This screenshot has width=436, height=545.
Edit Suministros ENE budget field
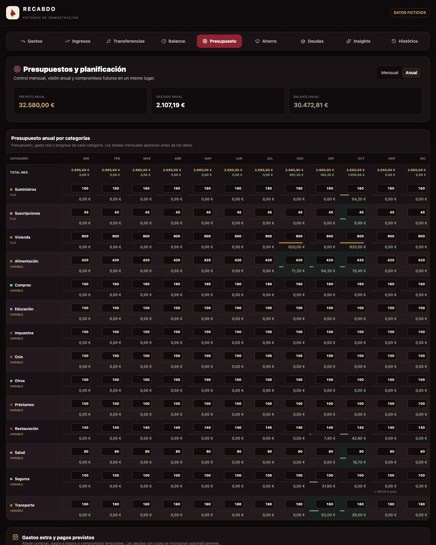point(81,188)
